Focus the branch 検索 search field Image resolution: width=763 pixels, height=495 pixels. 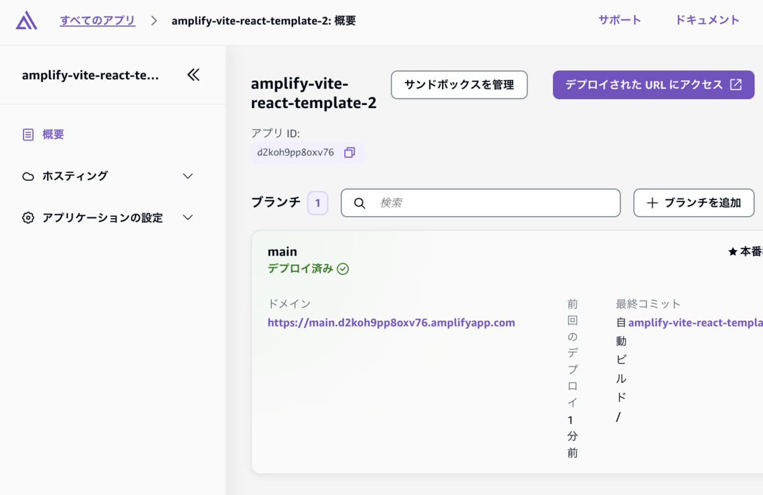tap(481, 203)
